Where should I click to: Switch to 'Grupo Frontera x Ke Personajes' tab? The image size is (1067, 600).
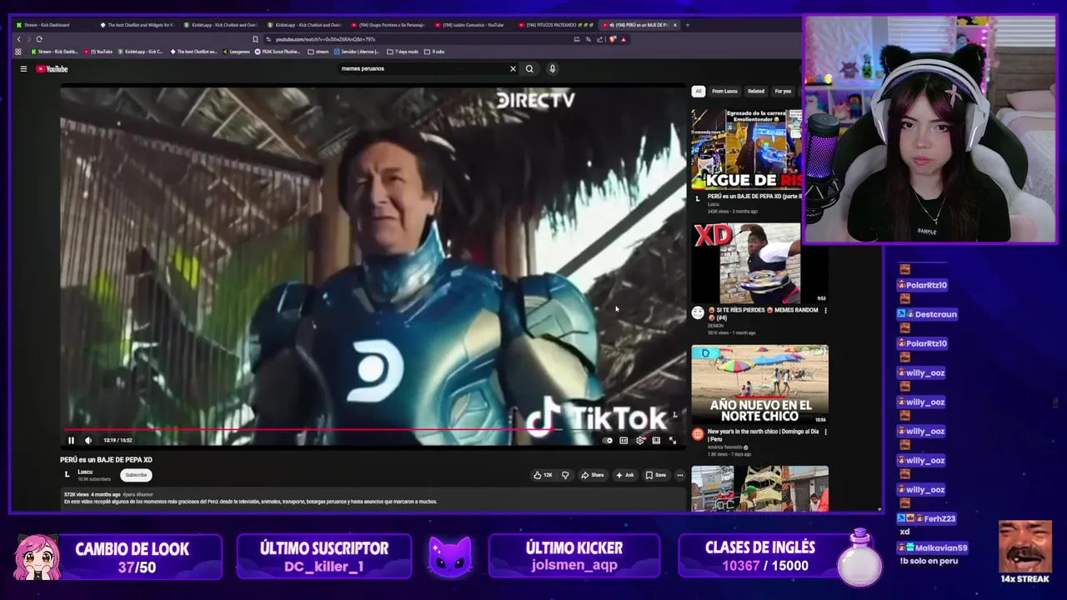pyautogui.click(x=387, y=25)
